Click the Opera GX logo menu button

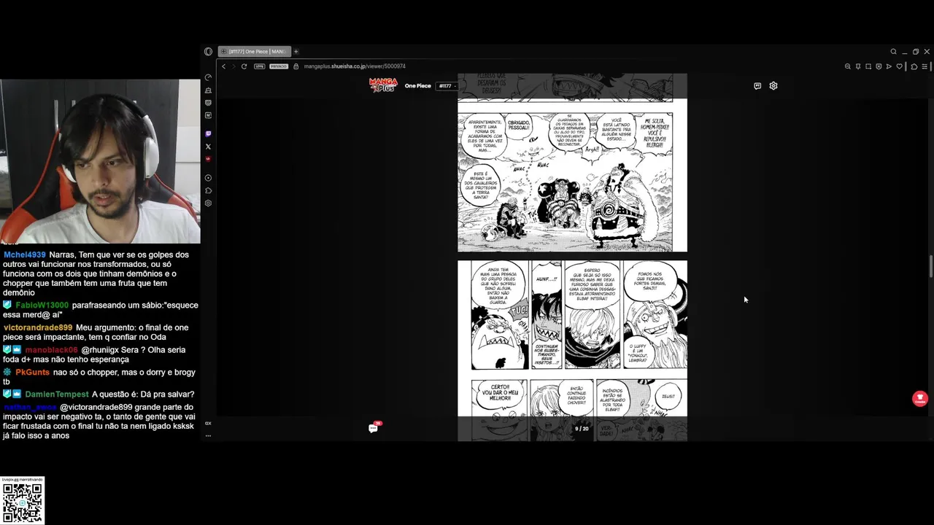tap(208, 52)
